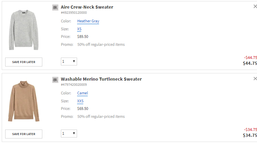Screen dimensions: 257x143
Task: Open the Washable Merino Turtleneck Sweater title
Action: [x=101, y=79]
